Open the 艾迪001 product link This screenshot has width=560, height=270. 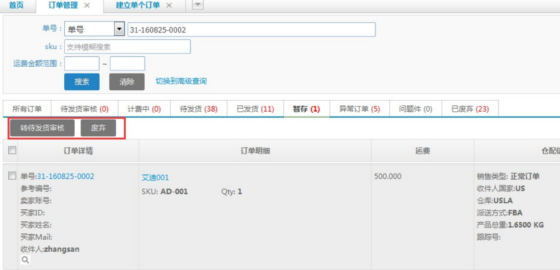155,177
